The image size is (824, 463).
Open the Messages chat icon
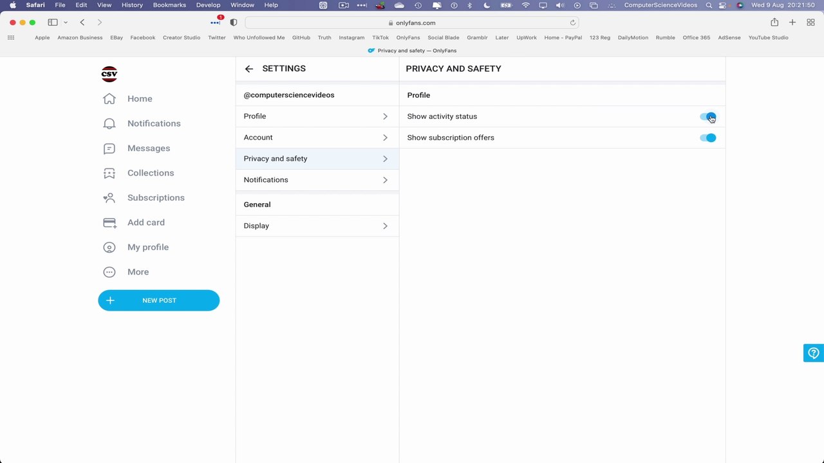(x=109, y=149)
